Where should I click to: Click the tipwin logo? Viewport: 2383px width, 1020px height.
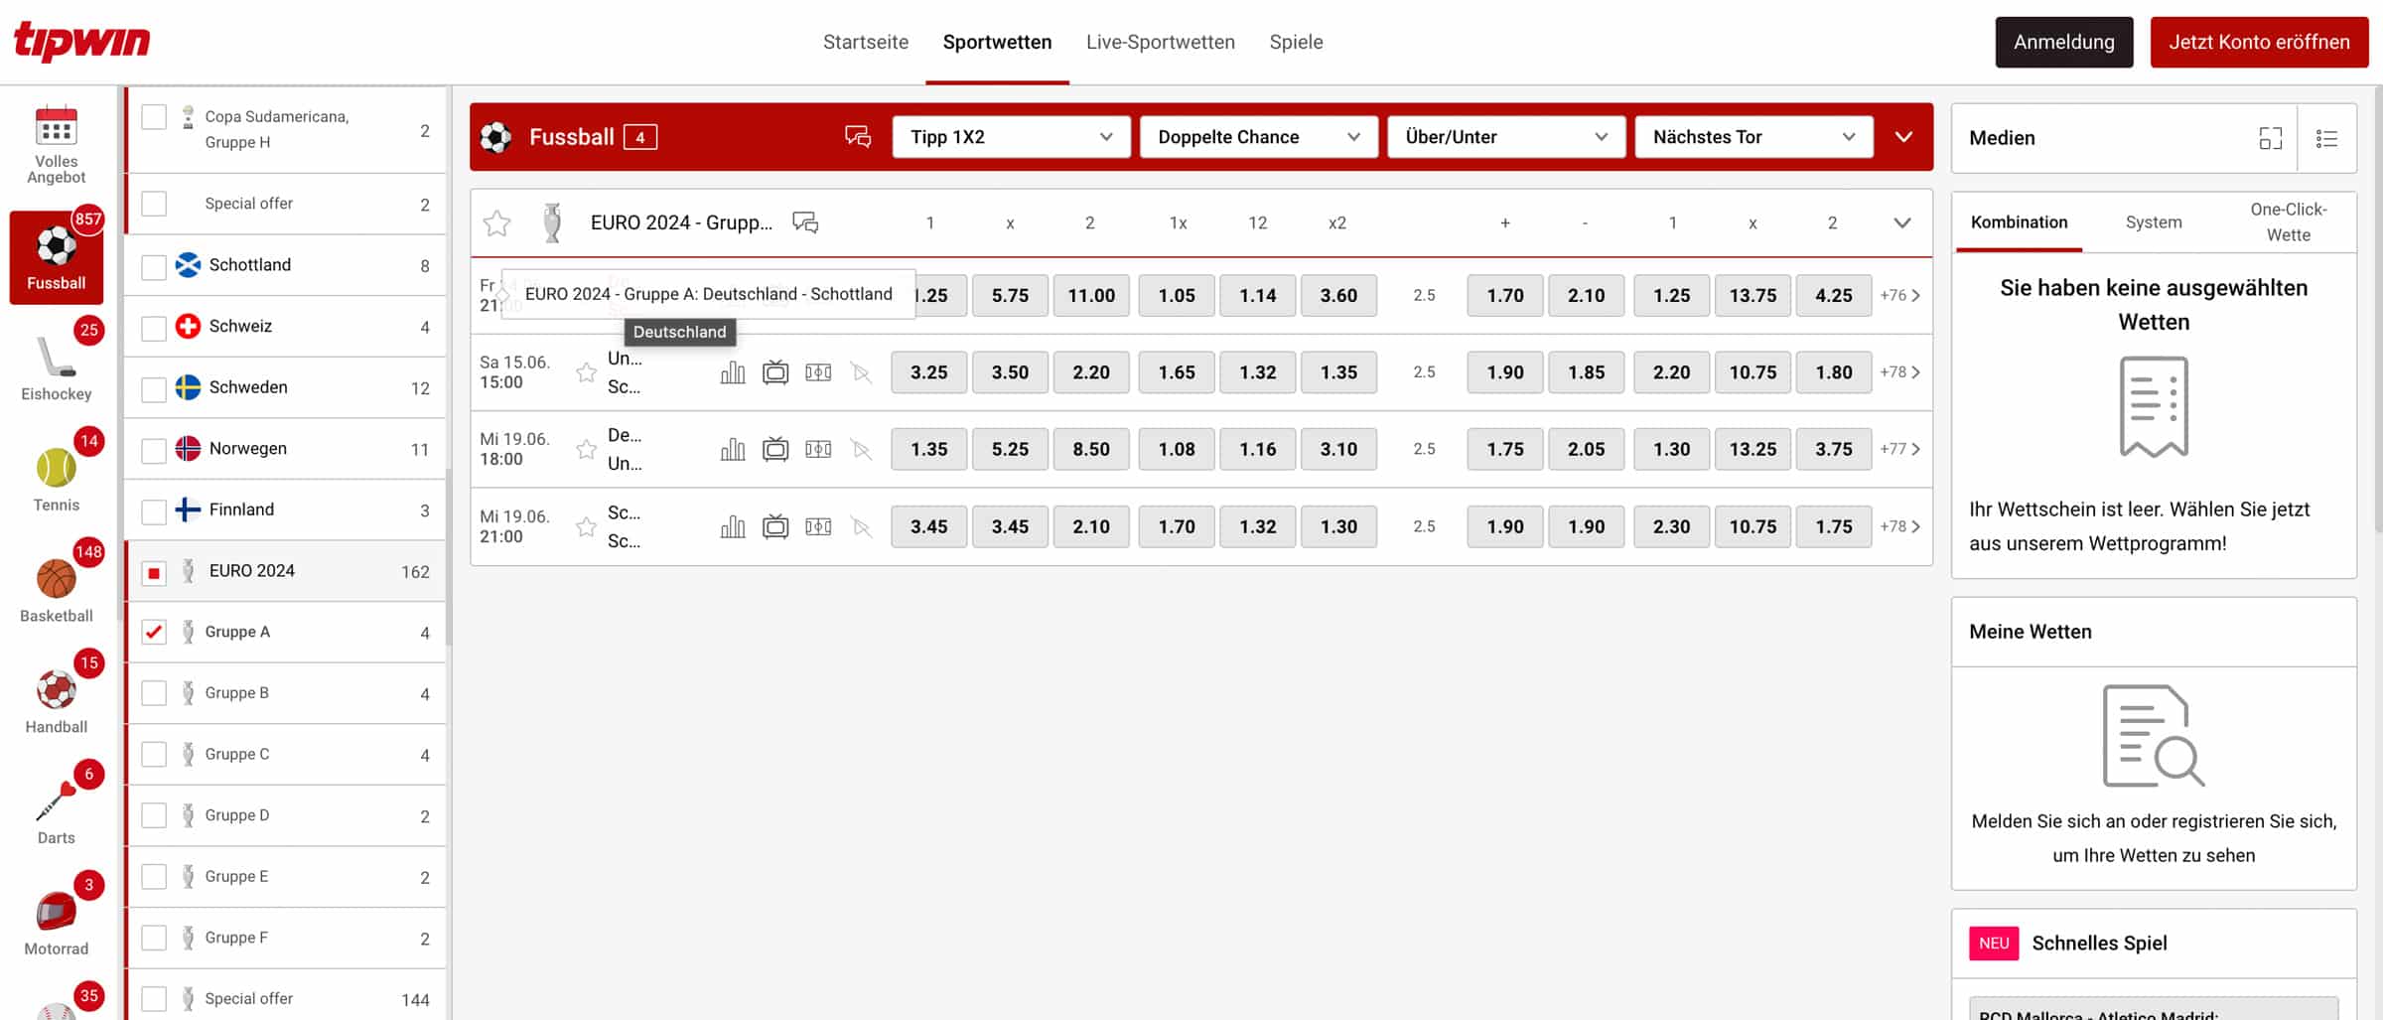(x=81, y=42)
